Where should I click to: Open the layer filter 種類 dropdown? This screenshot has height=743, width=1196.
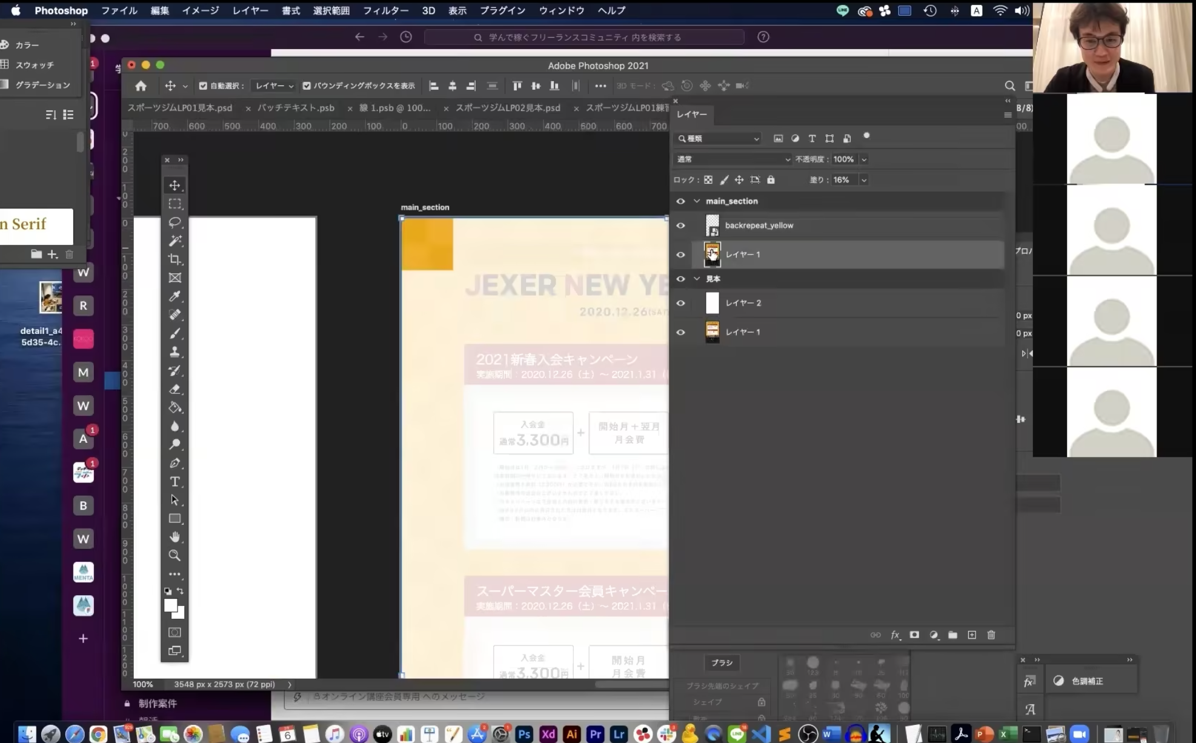point(718,139)
